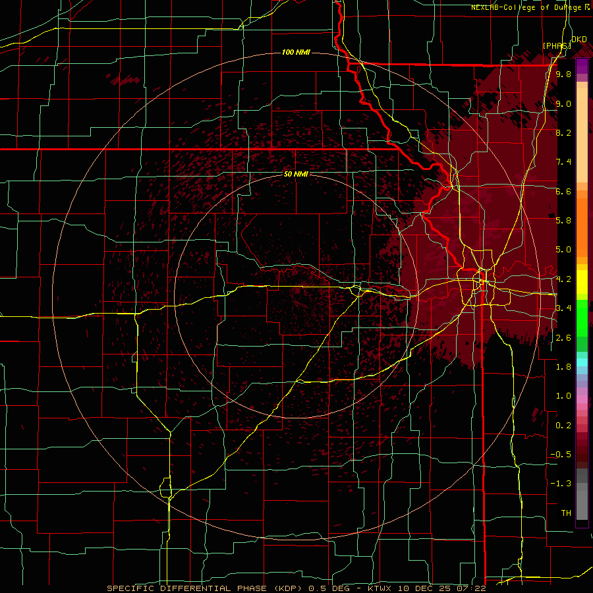Click the 1.8 value on the color scale

click(563, 367)
